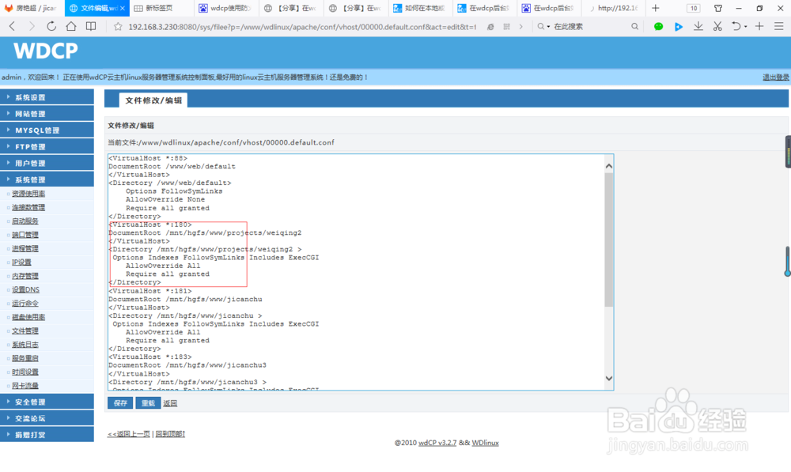This screenshot has height=472, width=791.
Task: Open the browser downloads icon
Action: [x=698, y=26]
